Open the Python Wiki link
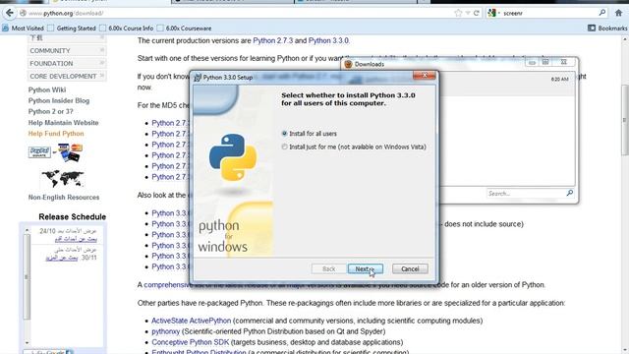 click(47, 89)
